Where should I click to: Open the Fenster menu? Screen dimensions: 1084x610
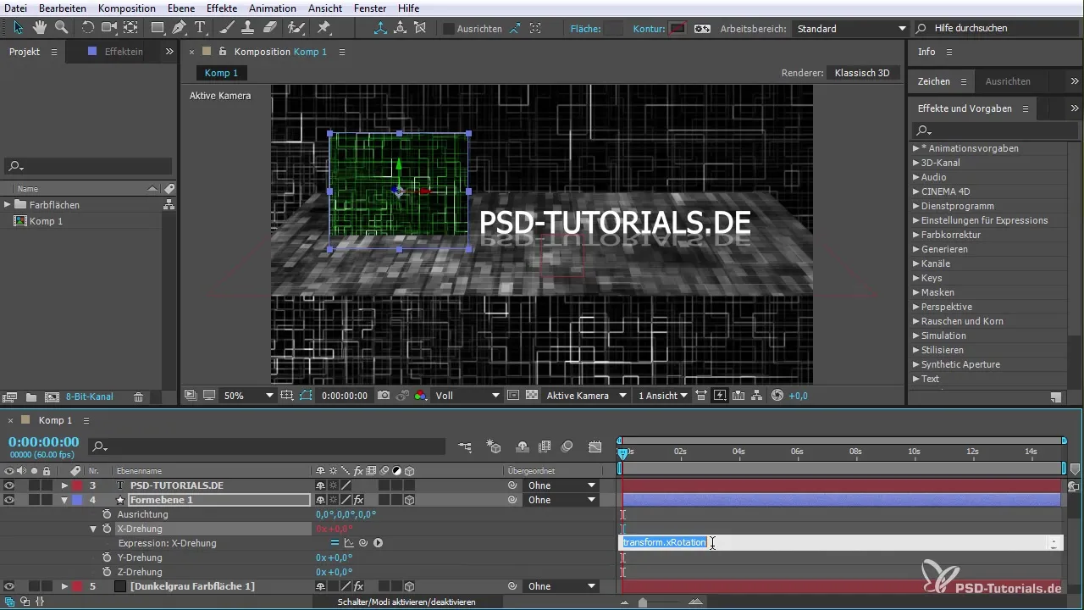[370, 8]
